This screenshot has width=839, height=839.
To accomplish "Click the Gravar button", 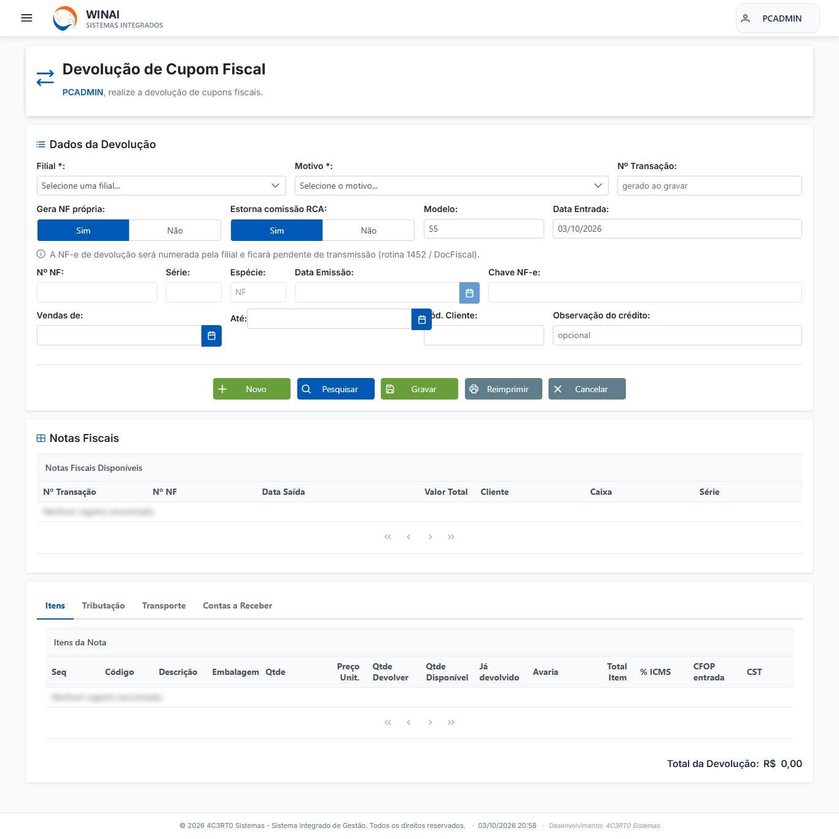I will 419,389.
